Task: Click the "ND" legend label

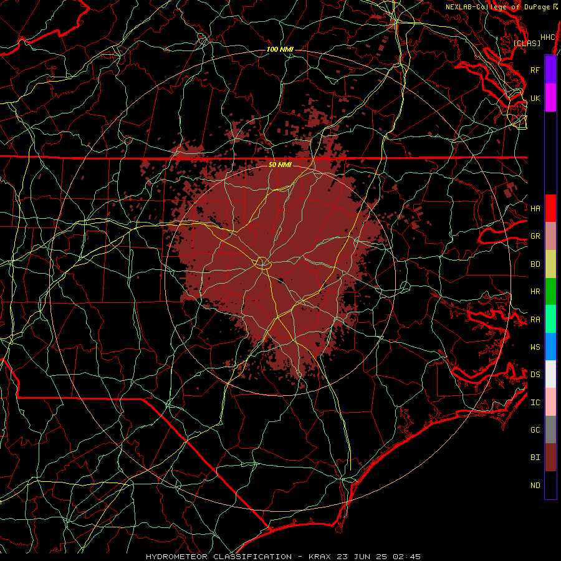Action: point(535,486)
